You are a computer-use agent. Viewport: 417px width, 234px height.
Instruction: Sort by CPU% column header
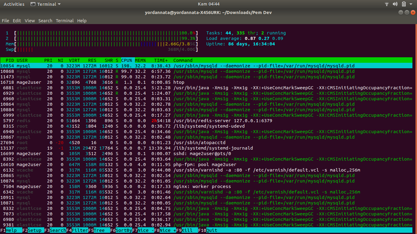[126, 60]
